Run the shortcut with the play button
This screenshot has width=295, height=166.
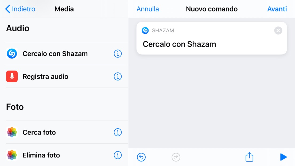[x=283, y=157]
